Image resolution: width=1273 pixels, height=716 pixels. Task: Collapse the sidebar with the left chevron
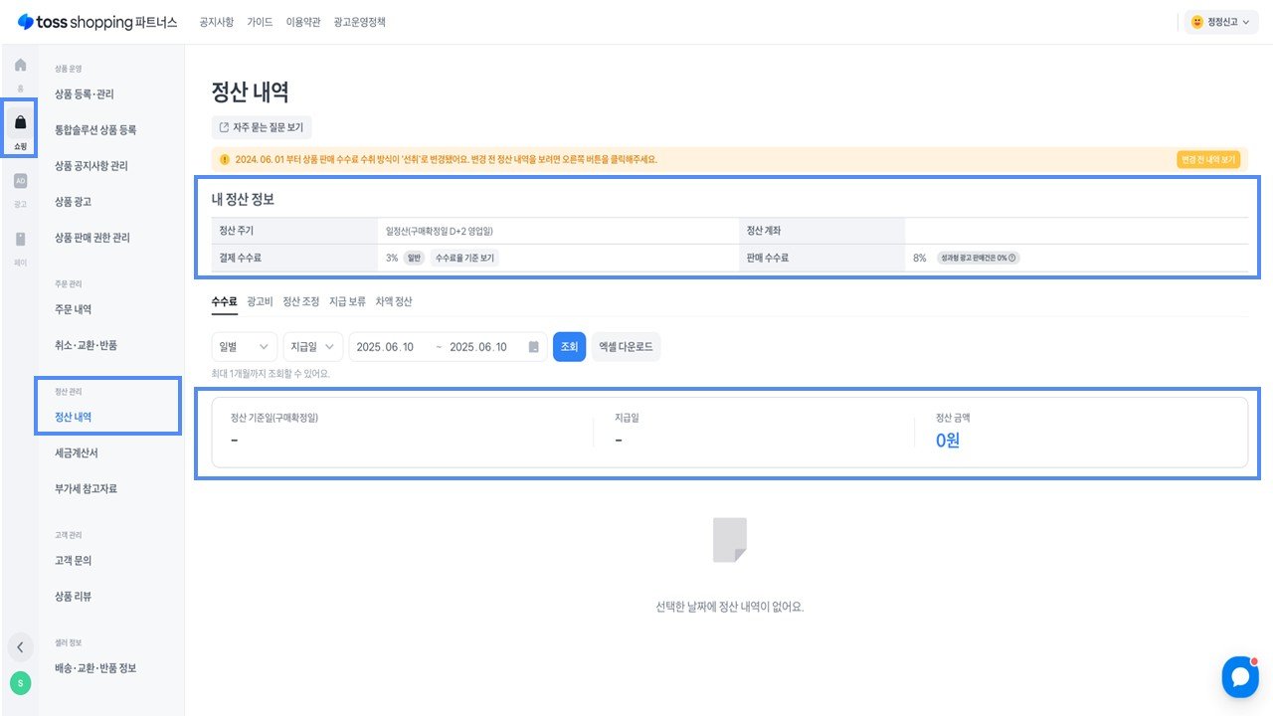click(20, 646)
